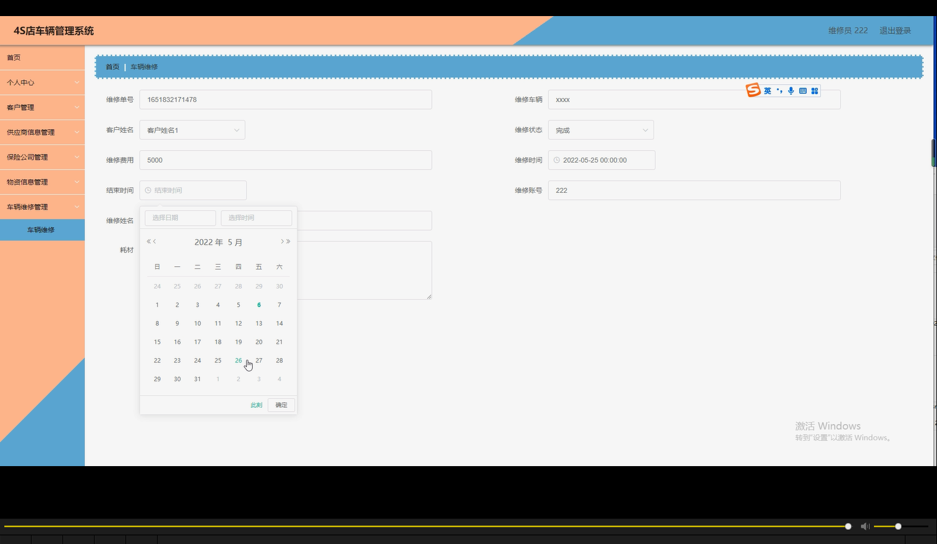
Task: Click the microphone icon in the Sogou toolbar
Action: tap(791, 91)
